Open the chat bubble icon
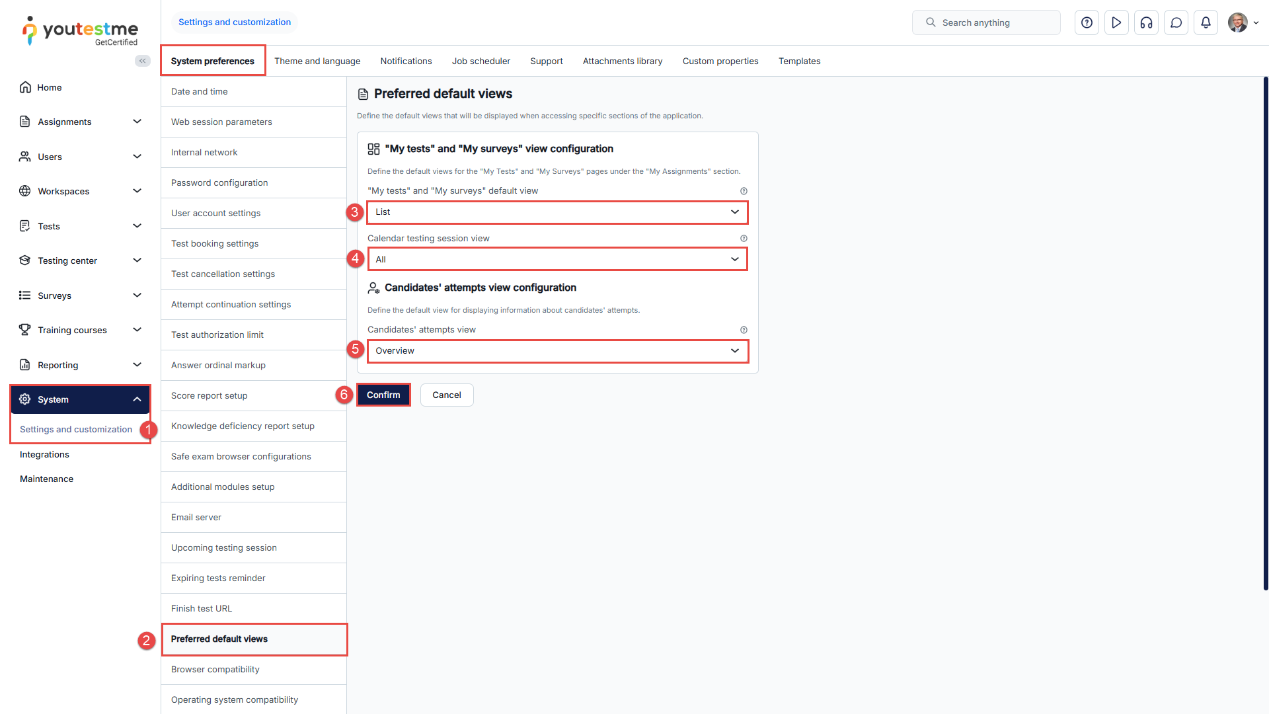The width and height of the screenshot is (1269, 714). (1176, 22)
